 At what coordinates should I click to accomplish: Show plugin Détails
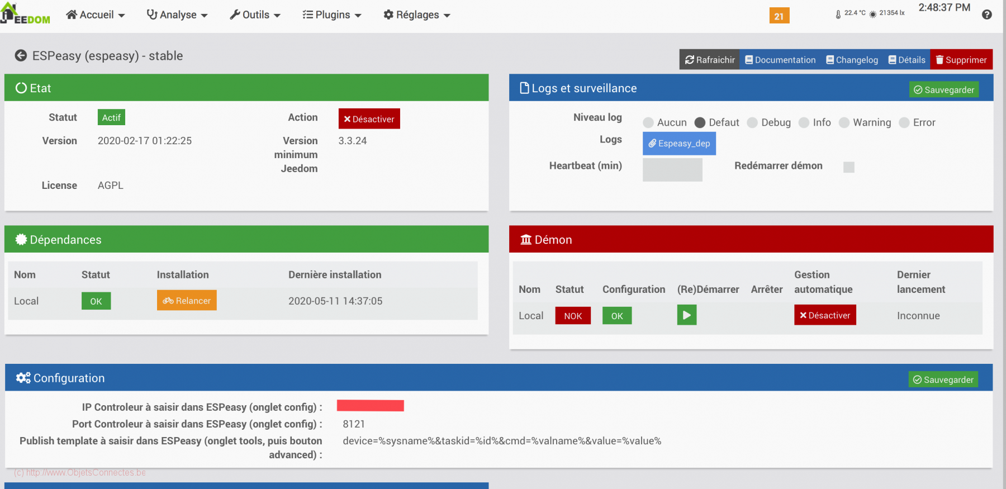coord(907,59)
